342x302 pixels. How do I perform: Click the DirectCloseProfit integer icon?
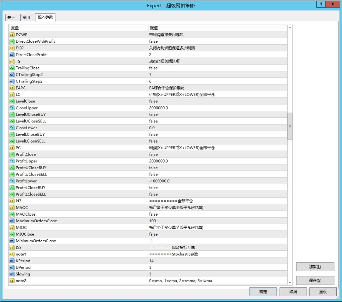tap(12, 55)
